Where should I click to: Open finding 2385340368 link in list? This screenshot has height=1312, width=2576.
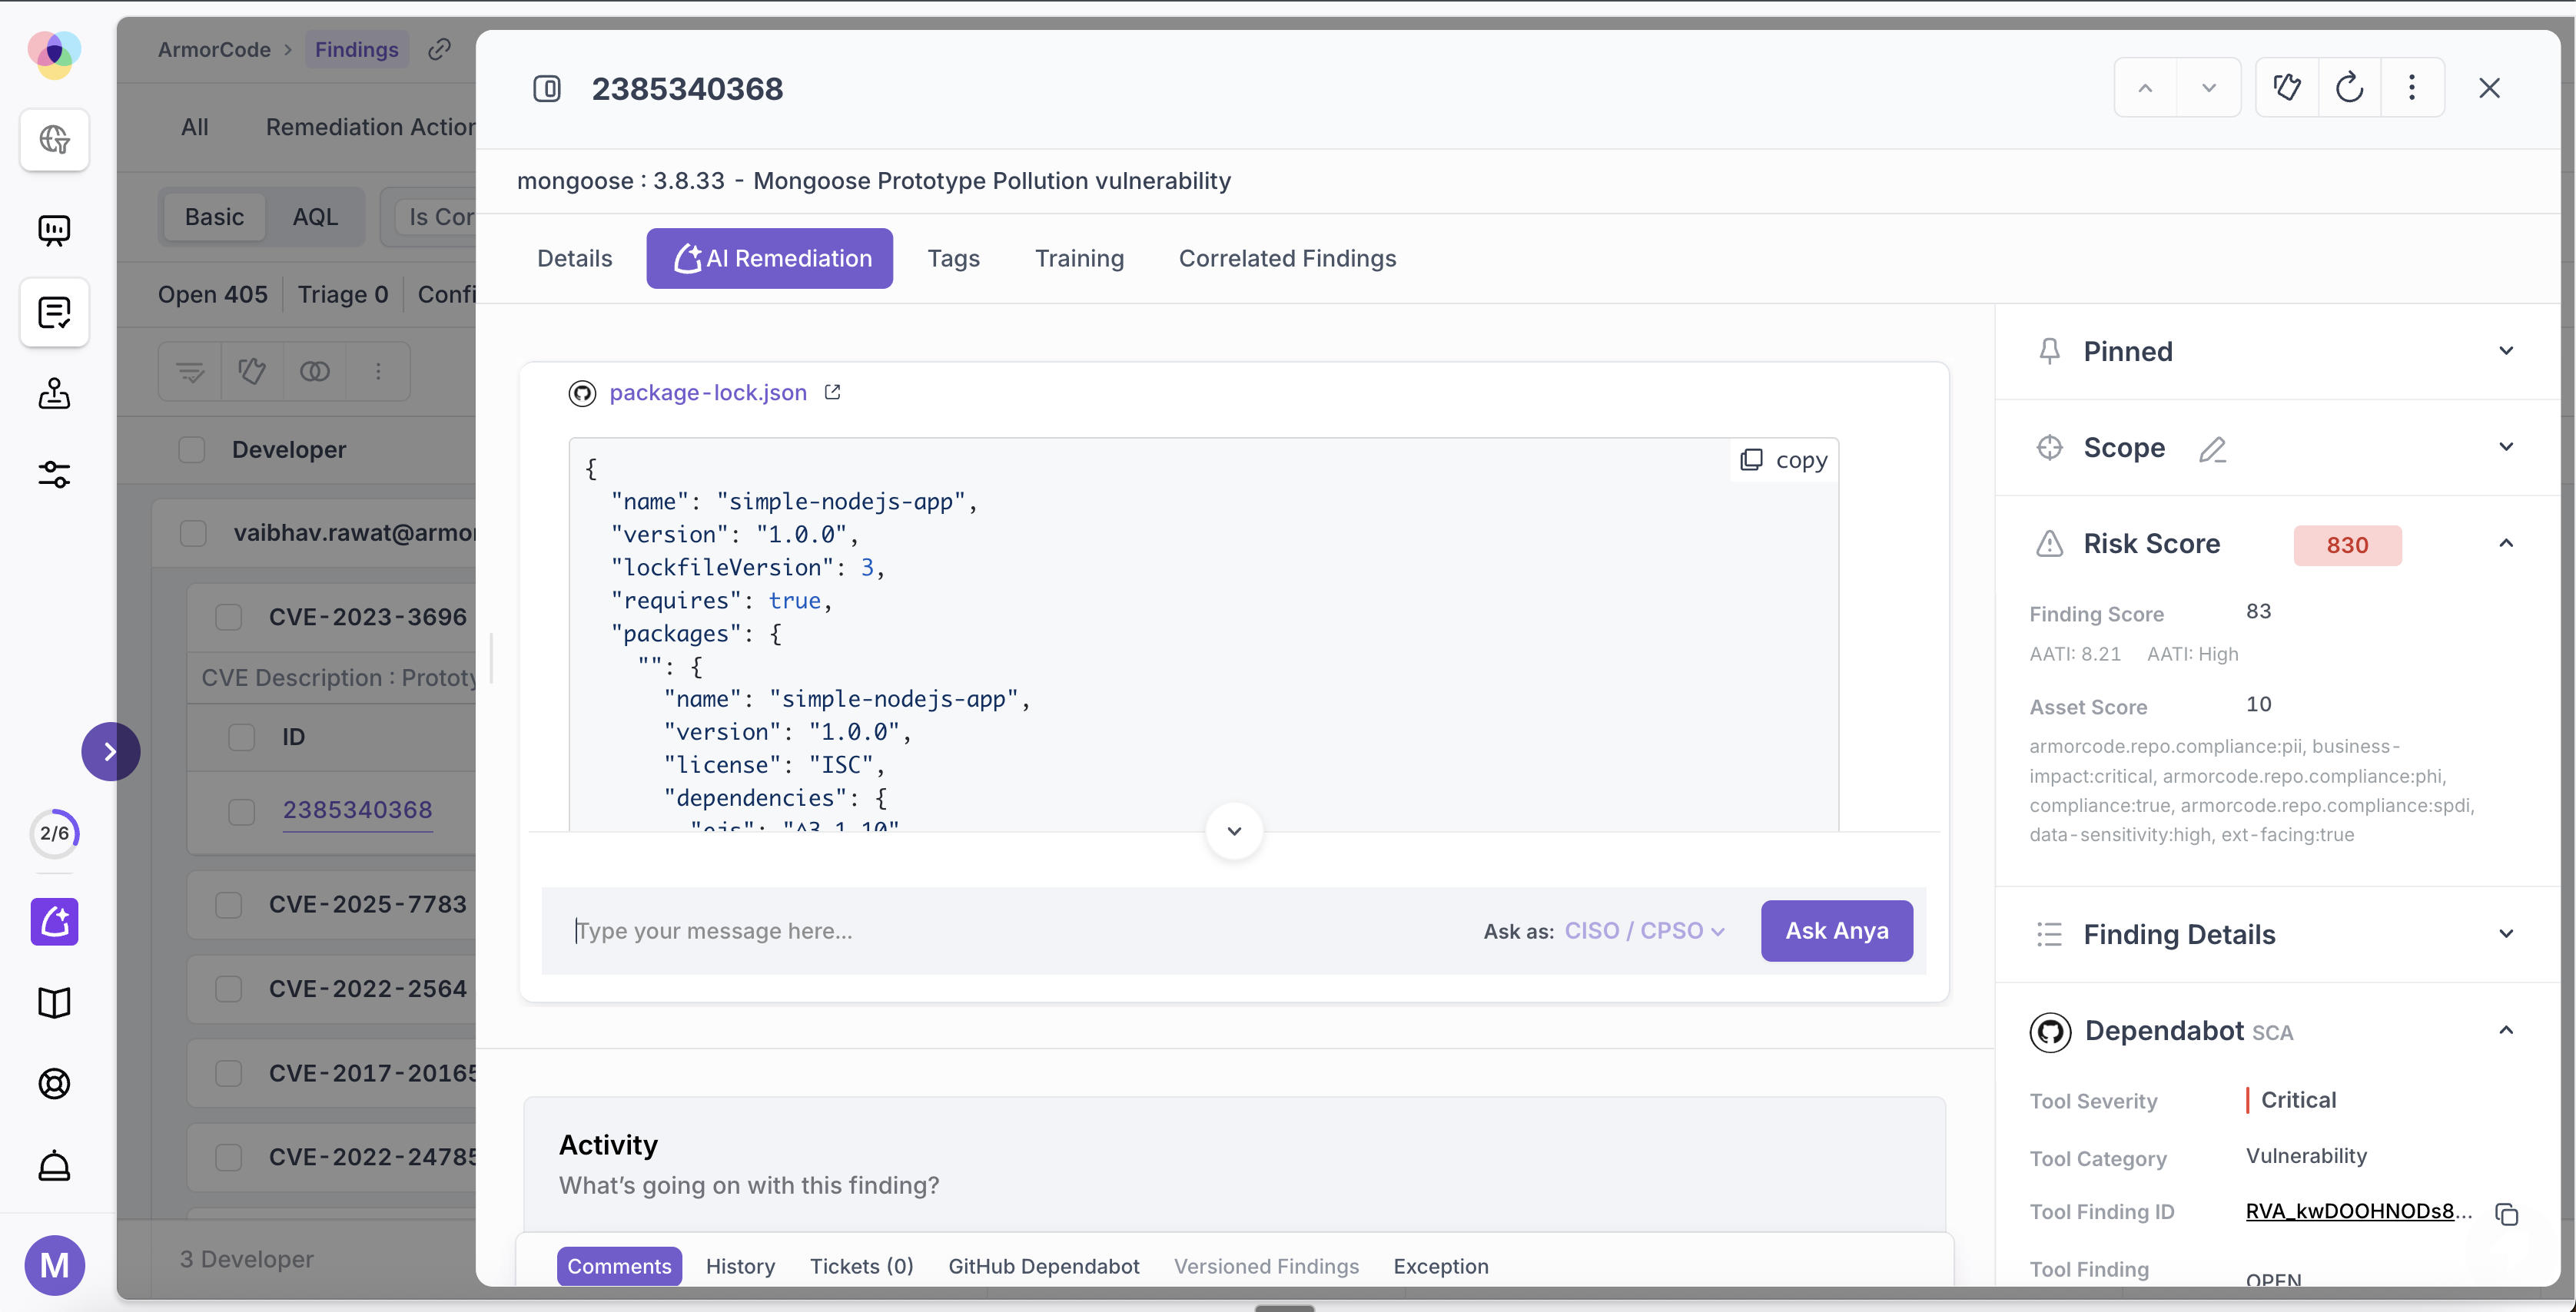click(357, 810)
